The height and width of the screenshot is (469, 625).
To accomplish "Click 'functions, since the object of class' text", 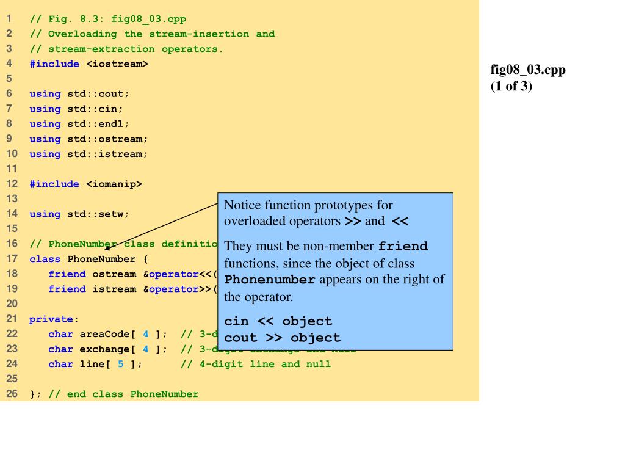I will pyautogui.click(x=319, y=264).
